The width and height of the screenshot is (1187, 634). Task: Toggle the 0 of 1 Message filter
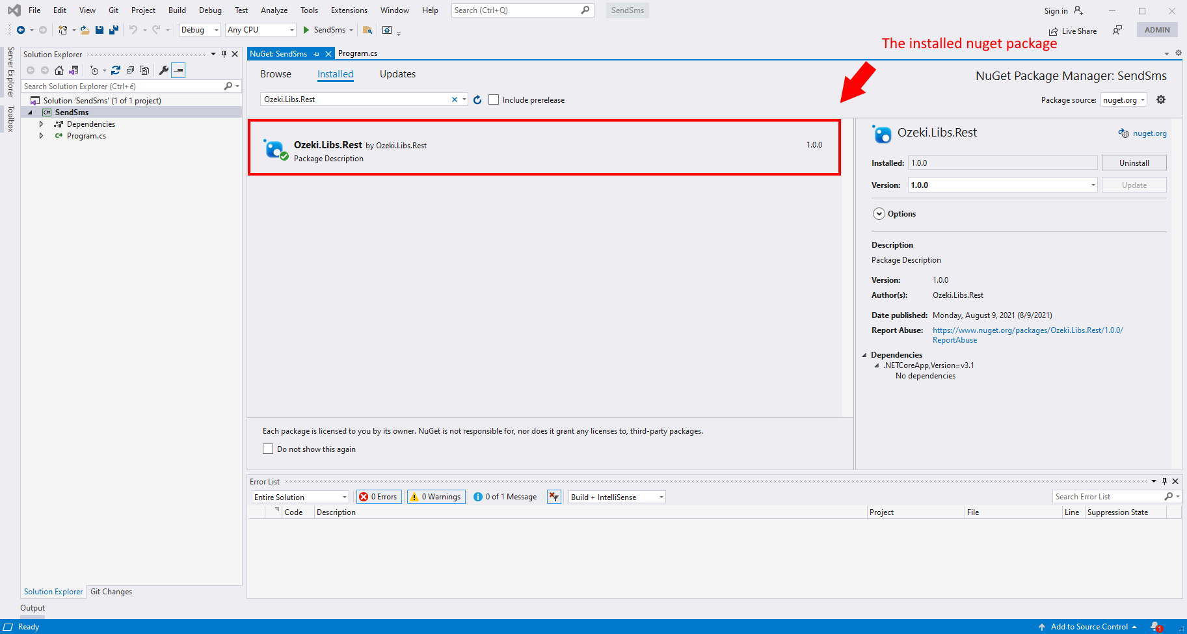click(505, 497)
